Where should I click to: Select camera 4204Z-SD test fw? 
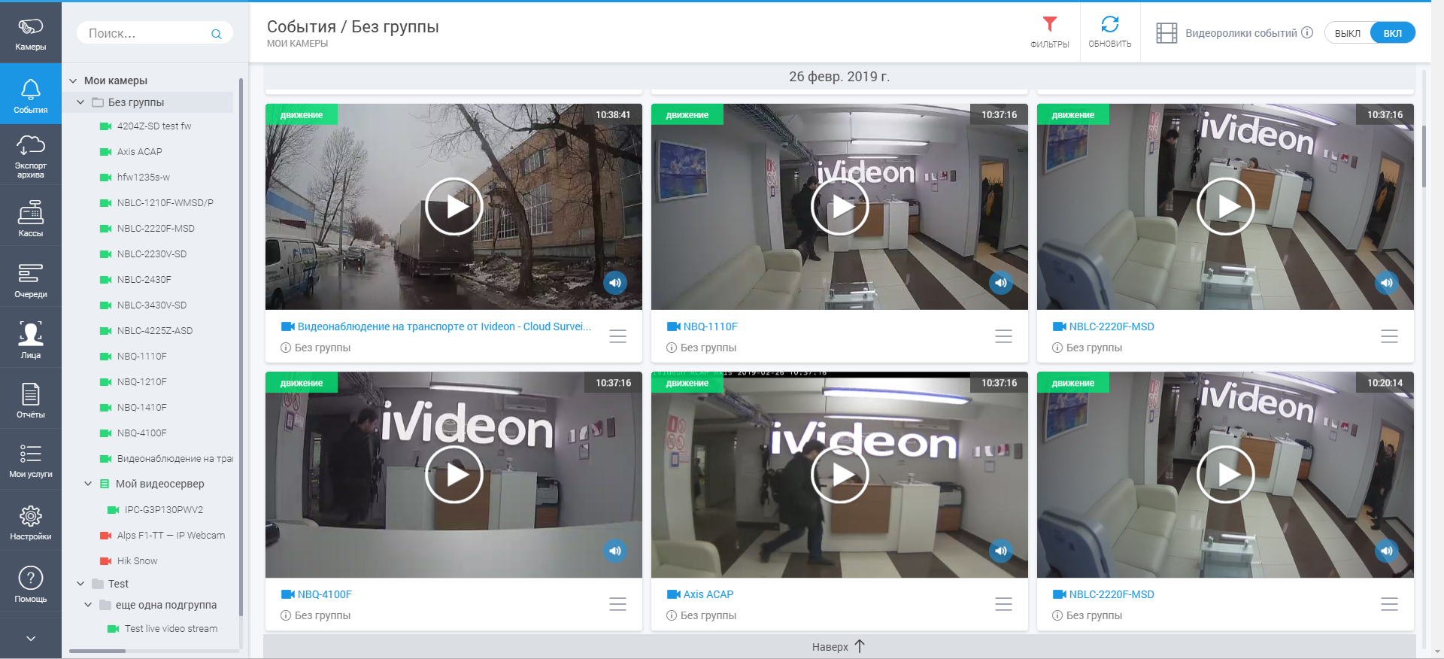154,126
